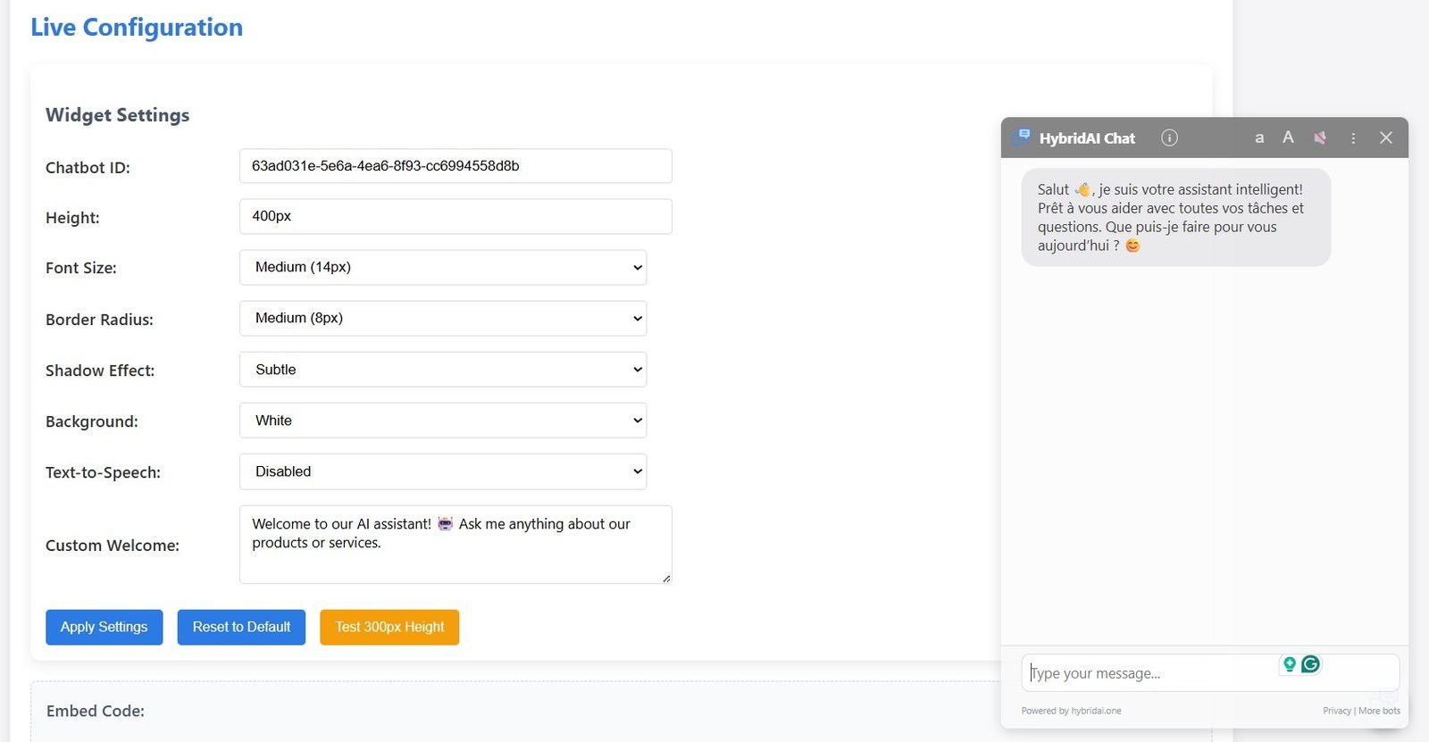Open the Font Size dropdown
This screenshot has width=1429, height=742.
tap(443, 267)
